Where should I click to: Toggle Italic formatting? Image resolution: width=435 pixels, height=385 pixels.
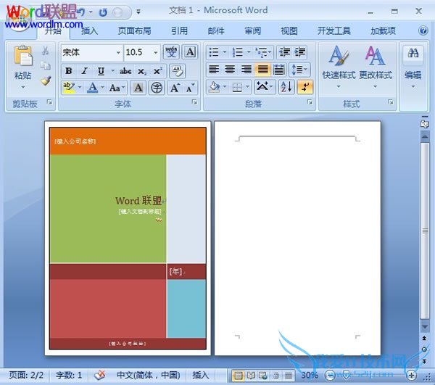[85, 71]
